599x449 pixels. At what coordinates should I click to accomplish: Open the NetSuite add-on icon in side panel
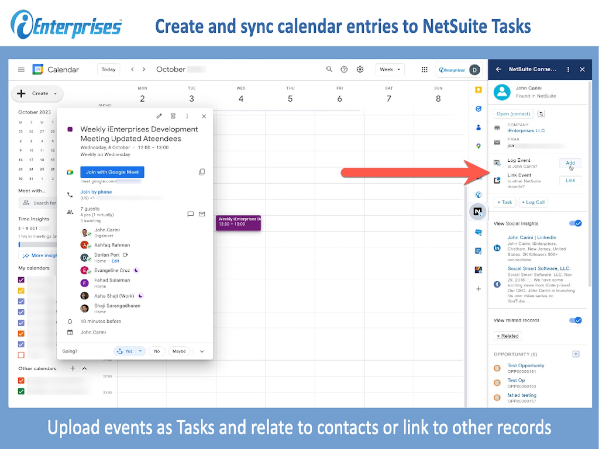(478, 211)
